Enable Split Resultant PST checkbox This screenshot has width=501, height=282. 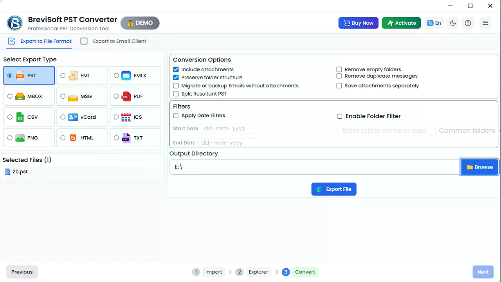[x=176, y=94]
